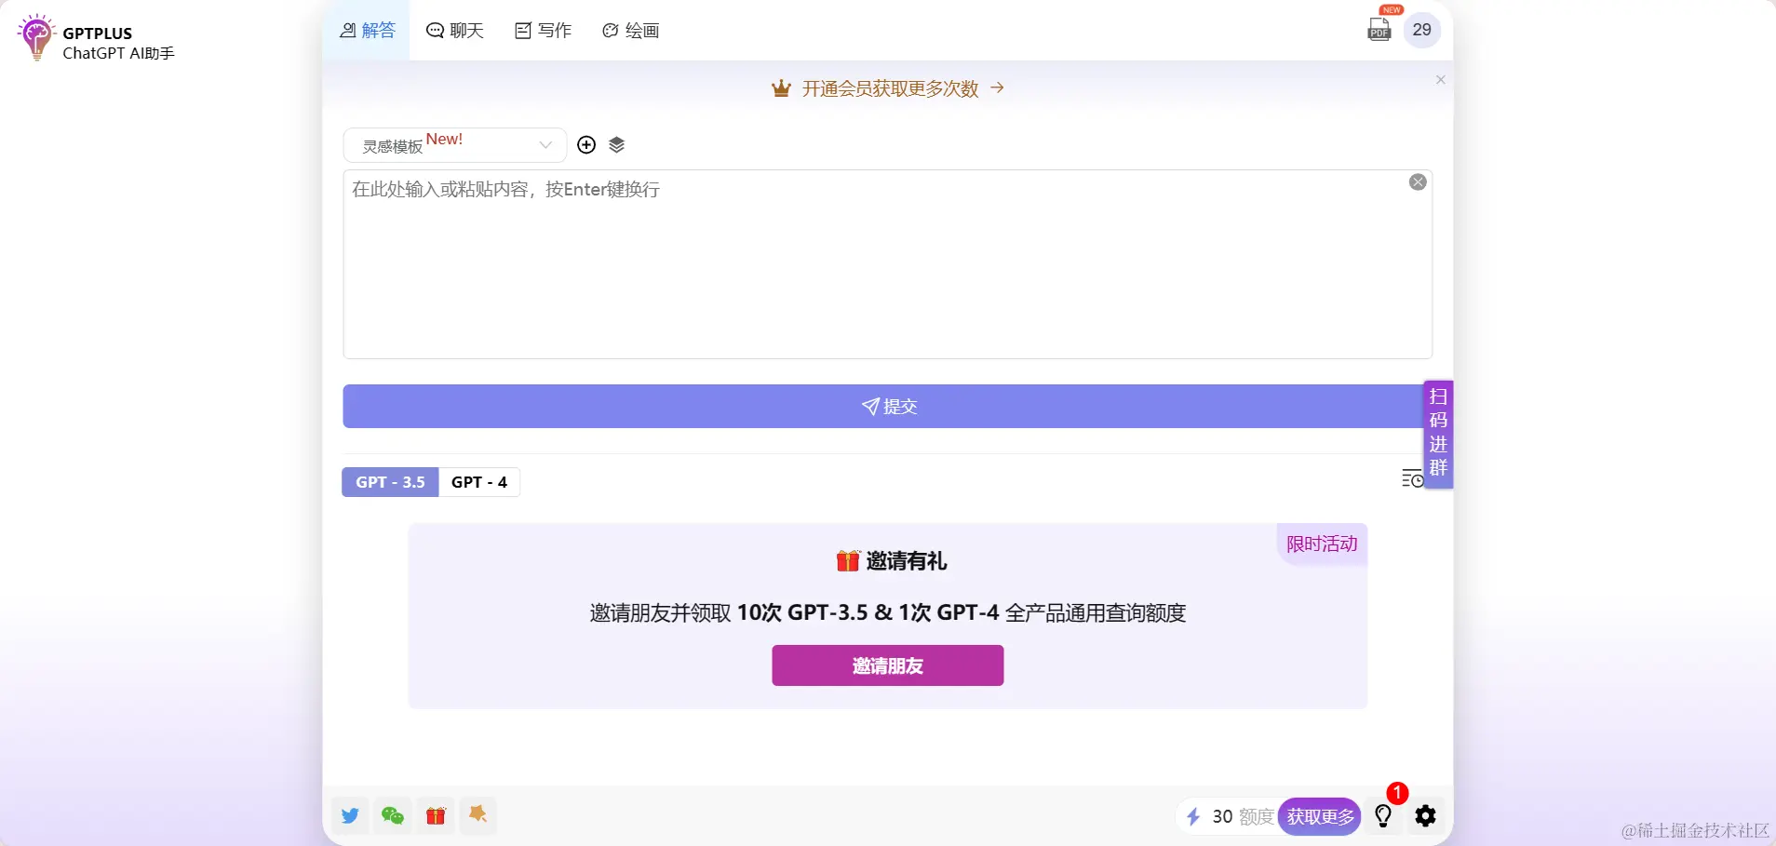
Task: Select the GPT - 3.5 model
Action: (x=390, y=482)
